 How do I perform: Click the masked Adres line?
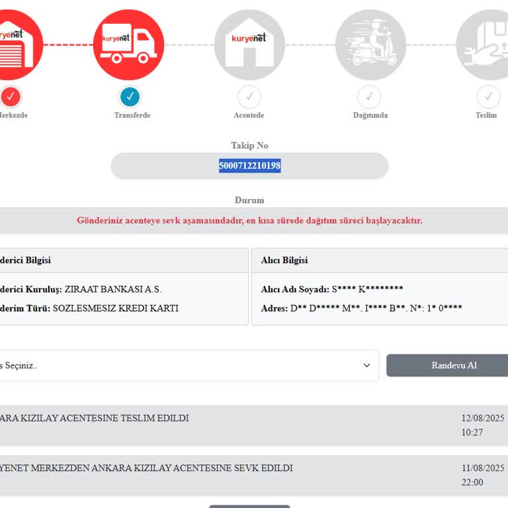coord(362,308)
